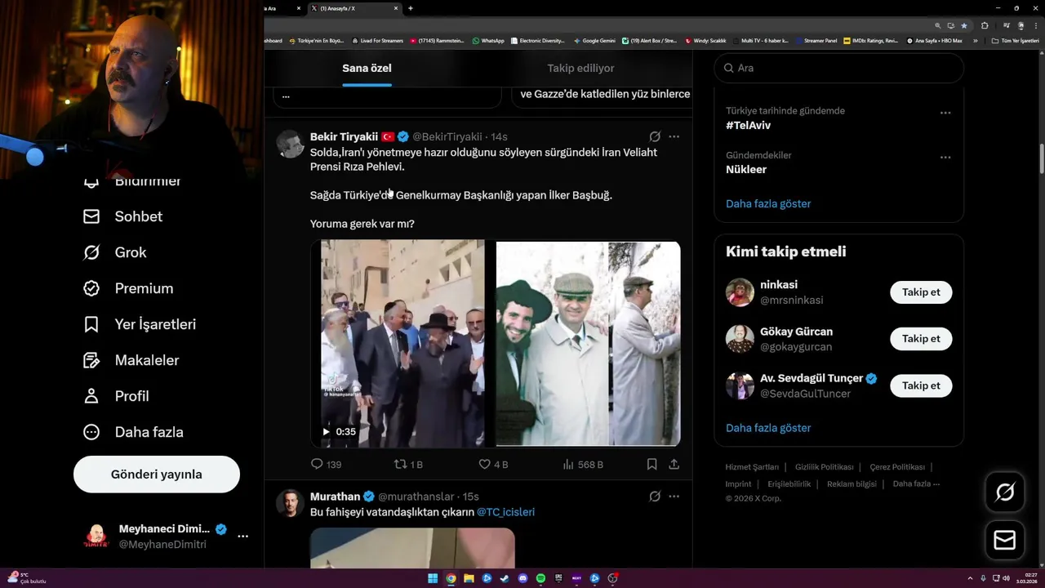The width and height of the screenshot is (1045, 588).
Task: Switch to Sana özel tab
Action: tap(367, 69)
